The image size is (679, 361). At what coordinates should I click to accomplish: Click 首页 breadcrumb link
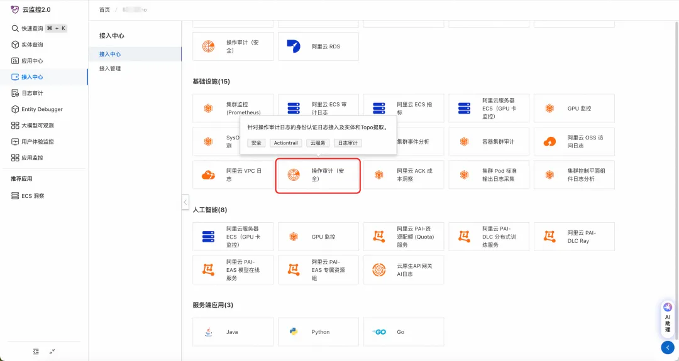(104, 9)
